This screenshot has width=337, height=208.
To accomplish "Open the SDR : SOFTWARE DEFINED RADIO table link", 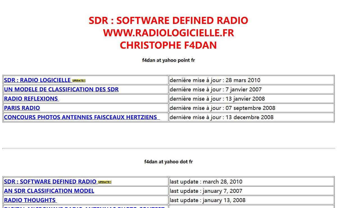I will click(x=50, y=182).
